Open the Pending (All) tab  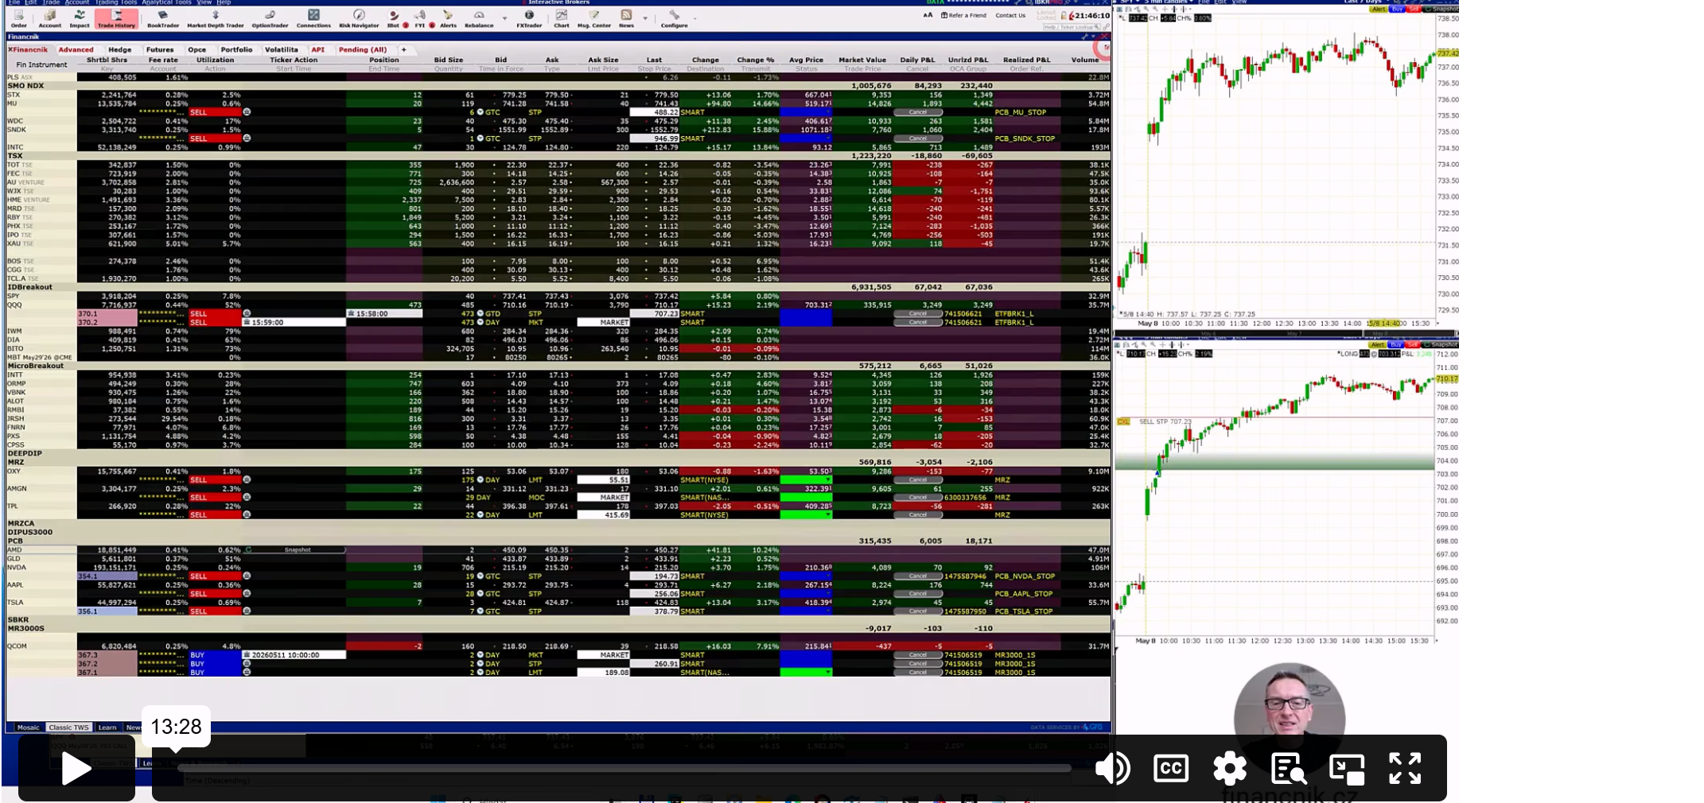pyautogui.click(x=363, y=49)
